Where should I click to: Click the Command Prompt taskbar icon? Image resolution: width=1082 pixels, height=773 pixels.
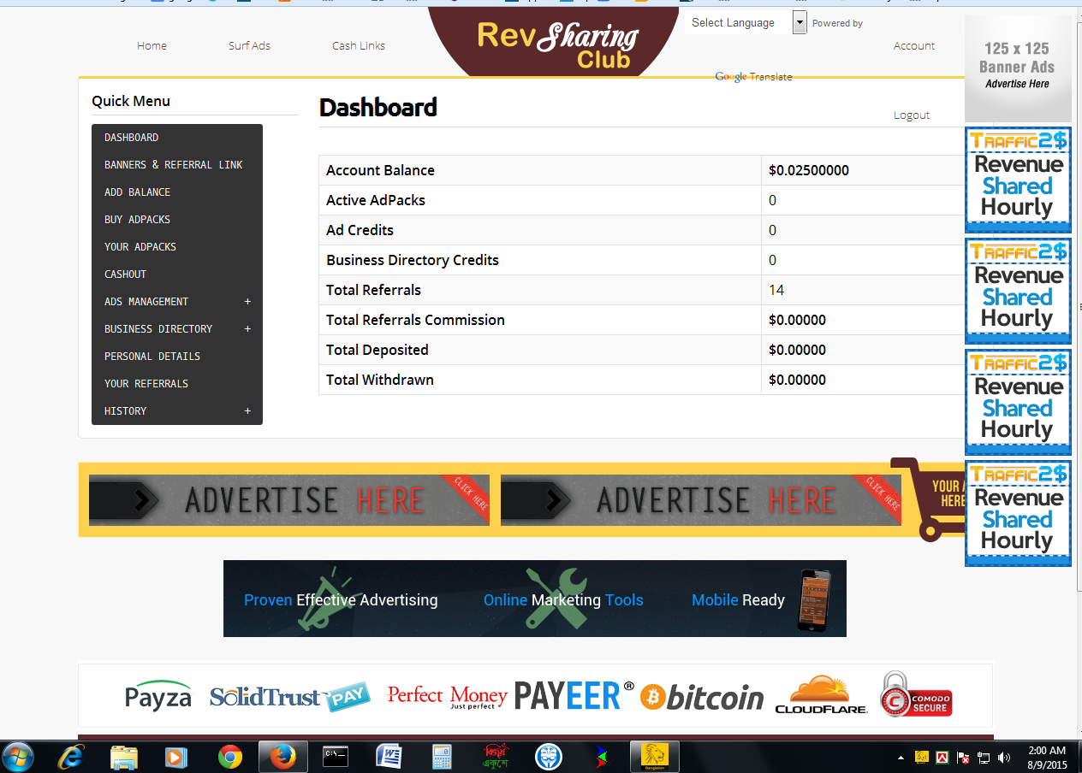(x=336, y=757)
